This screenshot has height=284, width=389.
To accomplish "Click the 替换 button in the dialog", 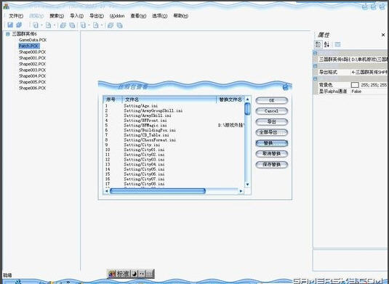I will [x=272, y=143].
